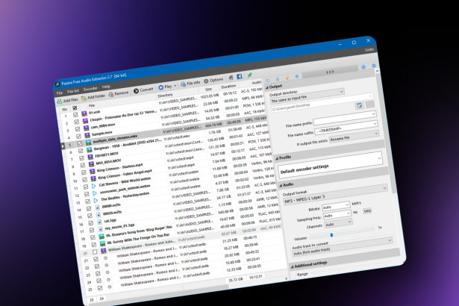
Task: Click the Info button near Hz
Action: [x=367, y=210]
